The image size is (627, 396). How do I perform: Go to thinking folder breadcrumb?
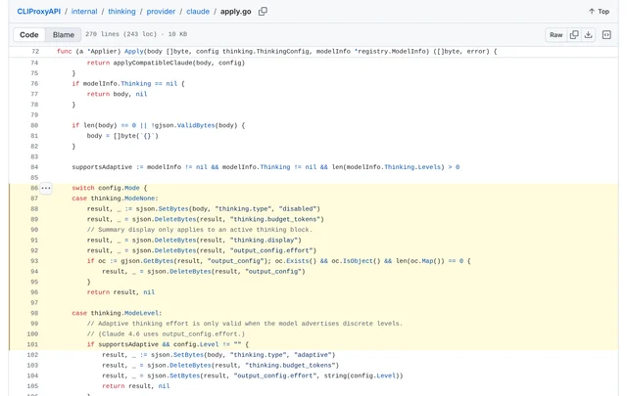121,11
